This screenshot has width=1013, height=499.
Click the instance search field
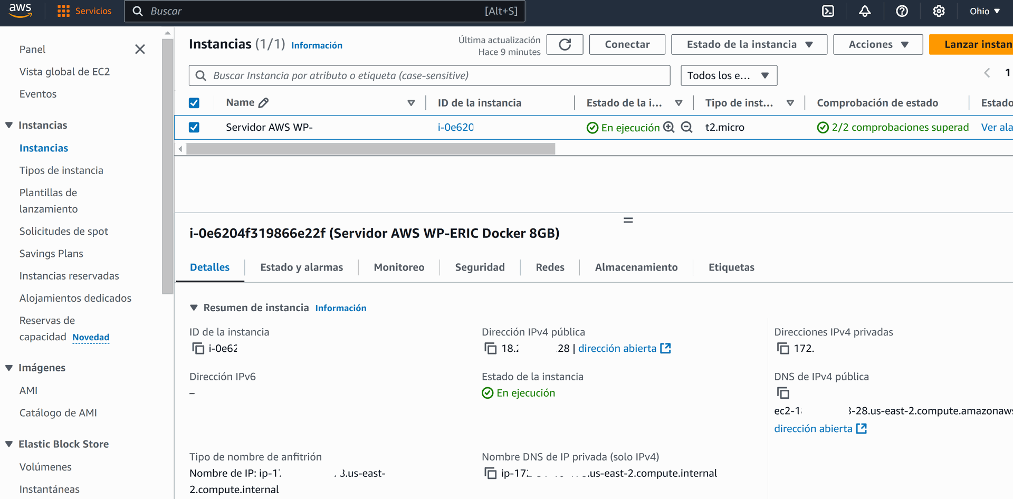[x=429, y=75]
